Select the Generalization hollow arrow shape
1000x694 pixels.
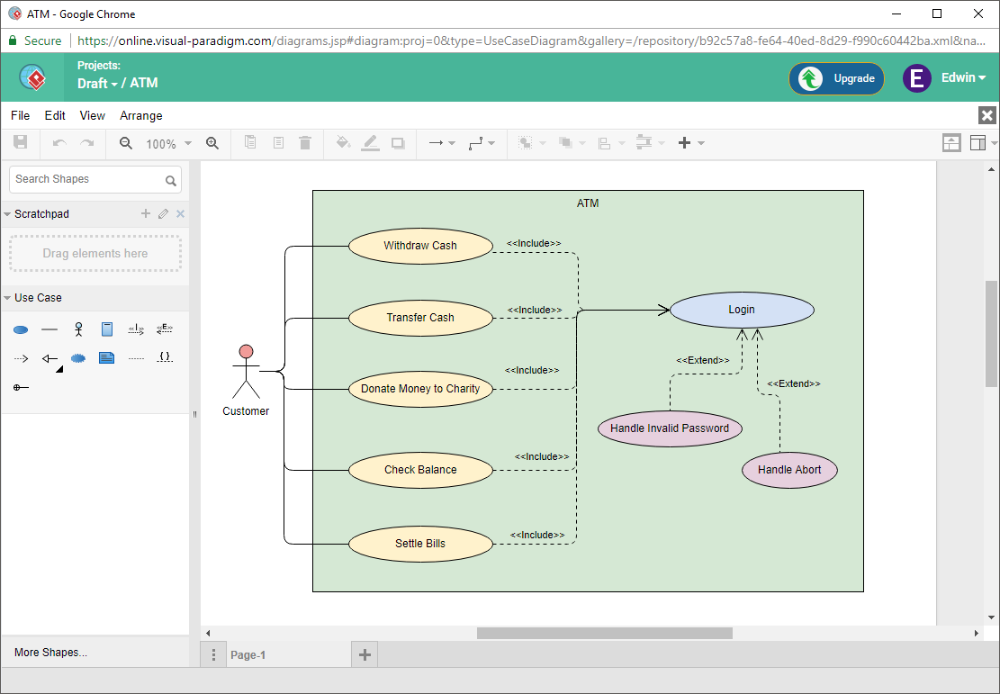[x=50, y=358]
